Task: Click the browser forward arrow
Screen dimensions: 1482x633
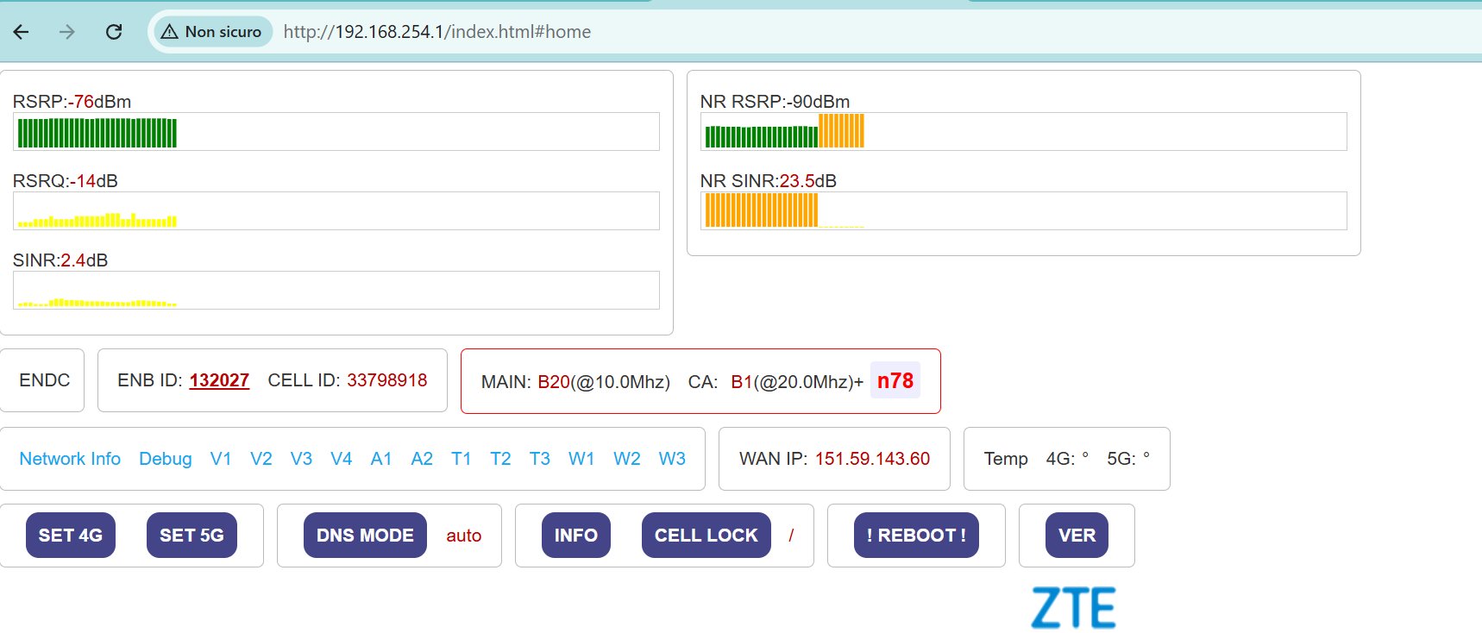Action: [67, 32]
